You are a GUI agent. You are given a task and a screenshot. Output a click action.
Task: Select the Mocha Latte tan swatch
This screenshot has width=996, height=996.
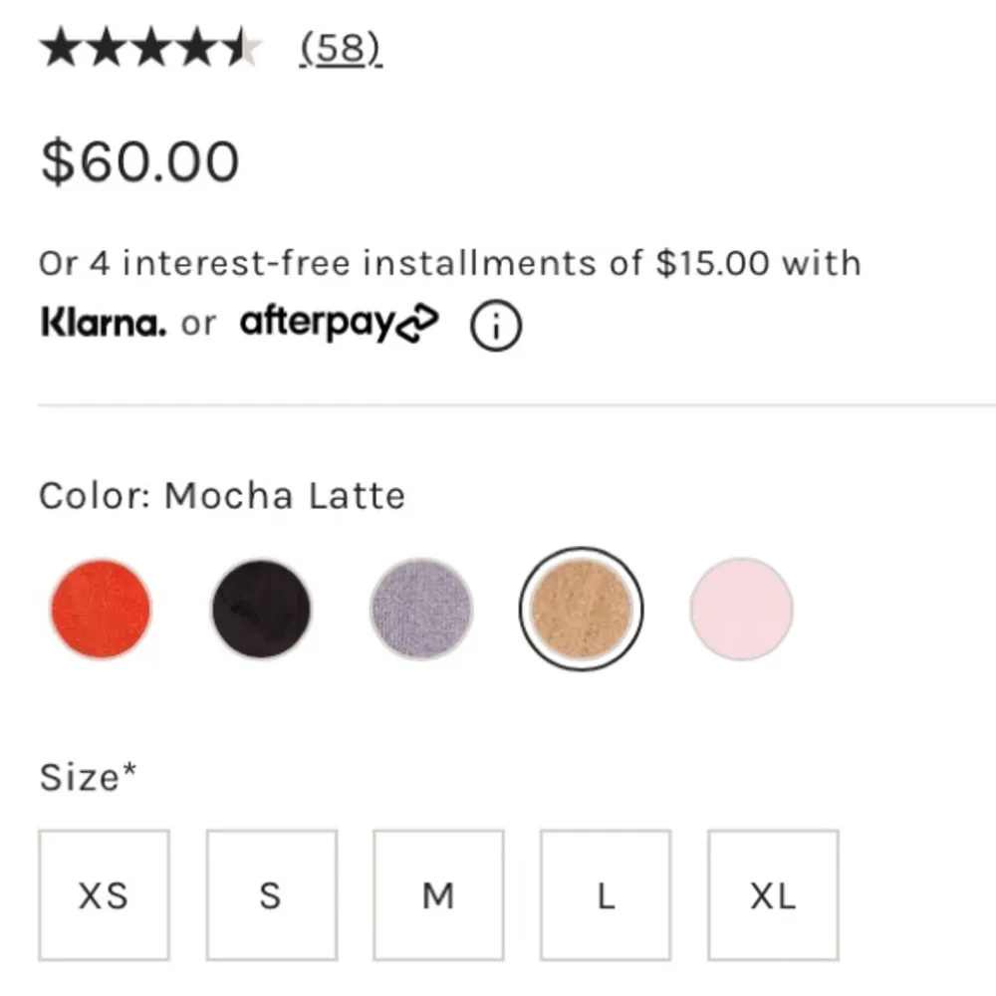(x=582, y=609)
